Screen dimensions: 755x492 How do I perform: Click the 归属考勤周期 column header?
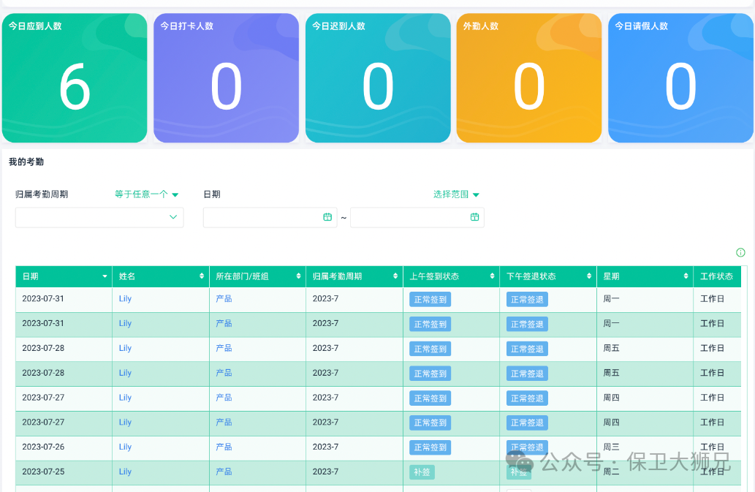coord(337,276)
